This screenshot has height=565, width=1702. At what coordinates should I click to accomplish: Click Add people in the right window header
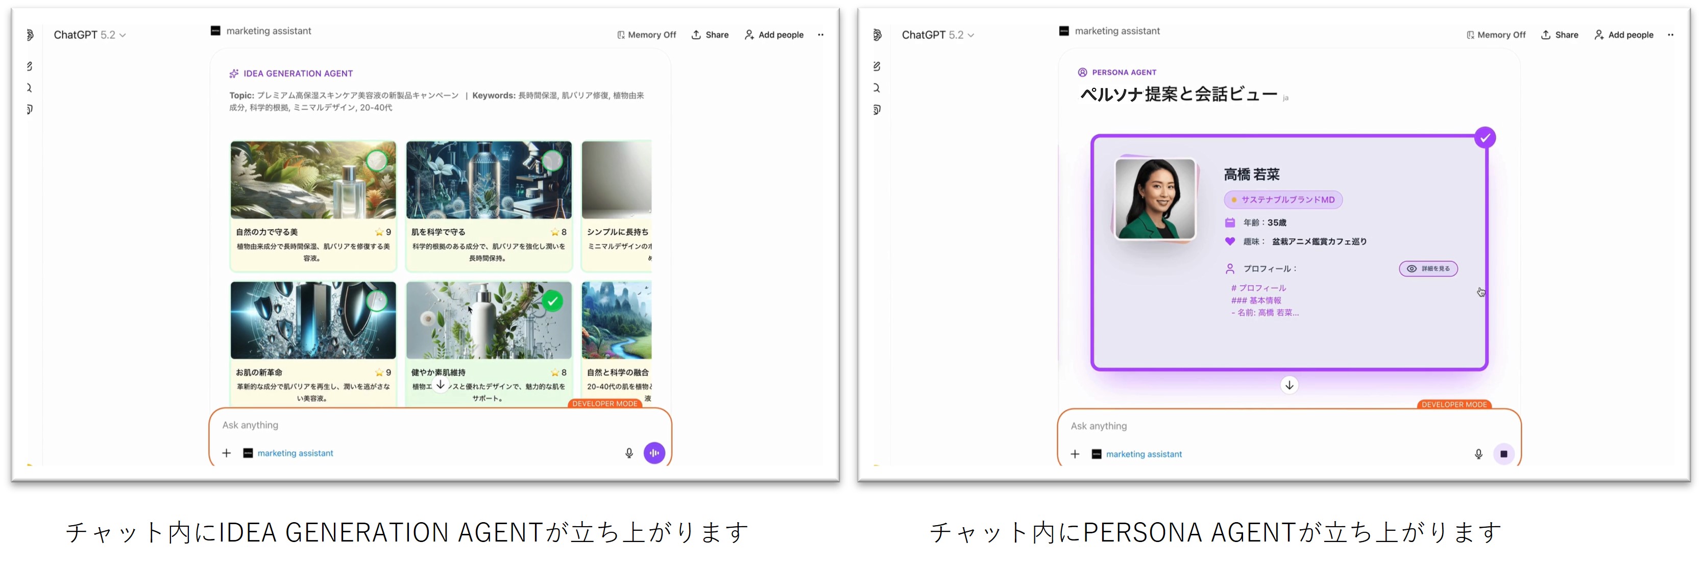pyautogui.click(x=1624, y=35)
